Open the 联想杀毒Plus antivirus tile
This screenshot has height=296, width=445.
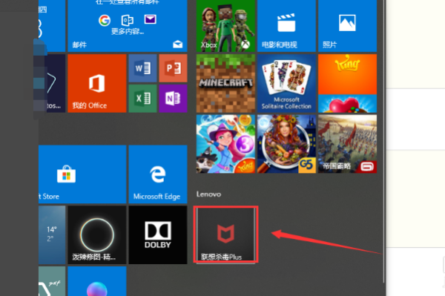(x=225, y=234)
